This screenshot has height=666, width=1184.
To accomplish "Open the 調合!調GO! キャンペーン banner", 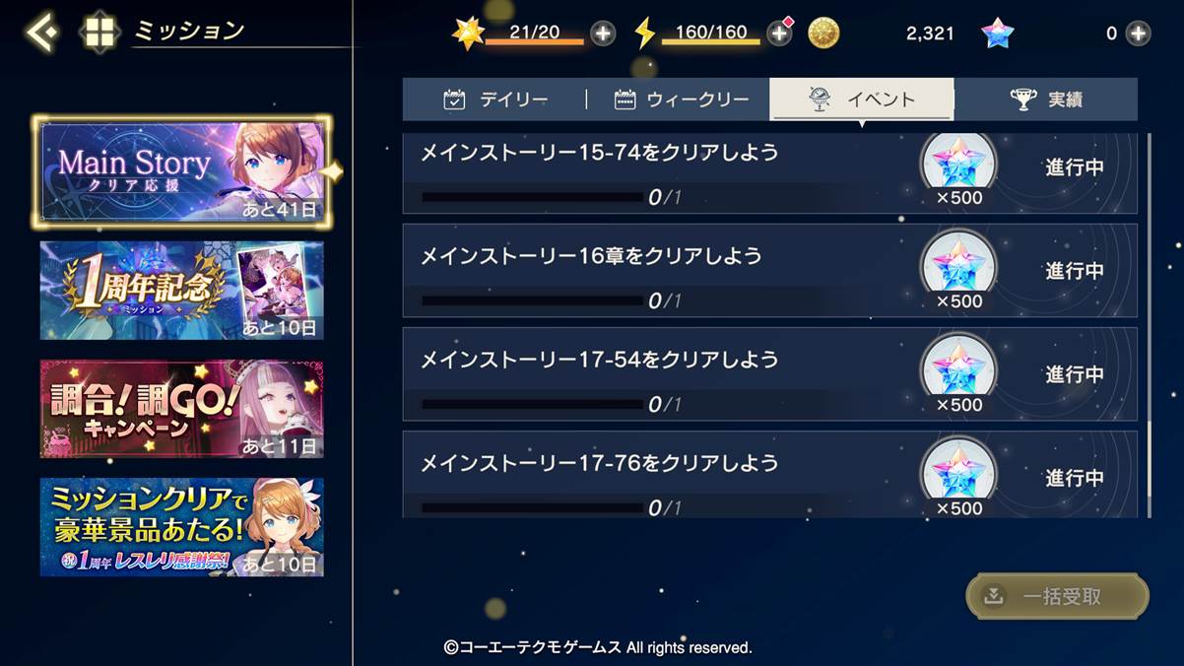I will coord(181,409).
